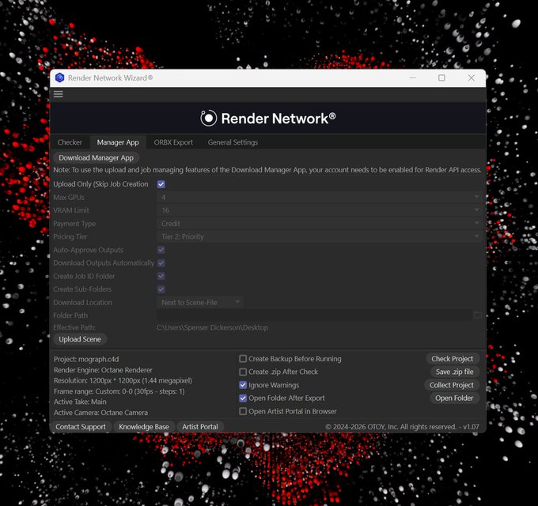Viewport: 538px width, 506px height.
Task: Click the OTOY copyright v1.07 text
Action: tap(402, 427)
